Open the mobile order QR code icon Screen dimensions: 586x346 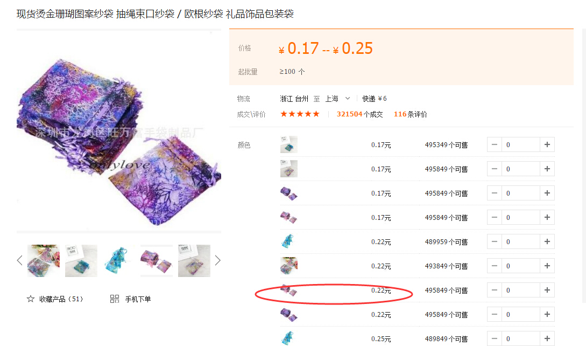tap(115, 299)
